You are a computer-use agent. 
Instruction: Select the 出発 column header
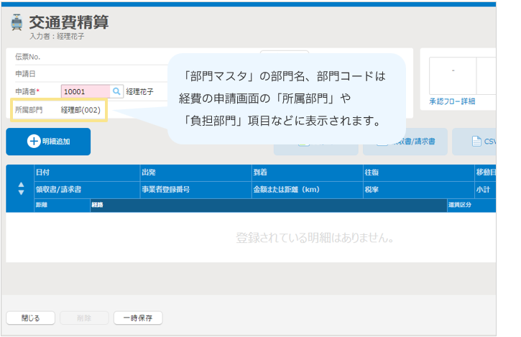(149, 172)
